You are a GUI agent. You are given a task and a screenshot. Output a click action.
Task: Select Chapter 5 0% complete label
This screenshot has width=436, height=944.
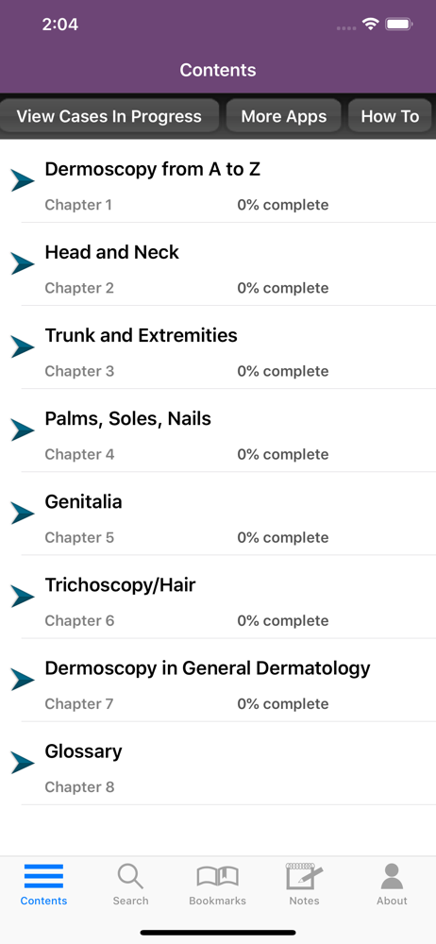point(283,537)
